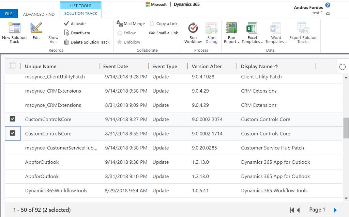This screenshot has height=217, width=349.
Task: Click msdynce_CRMExtensions row dated 9/14/2018 9:38 PM
Action: click(x=173, y=91)
